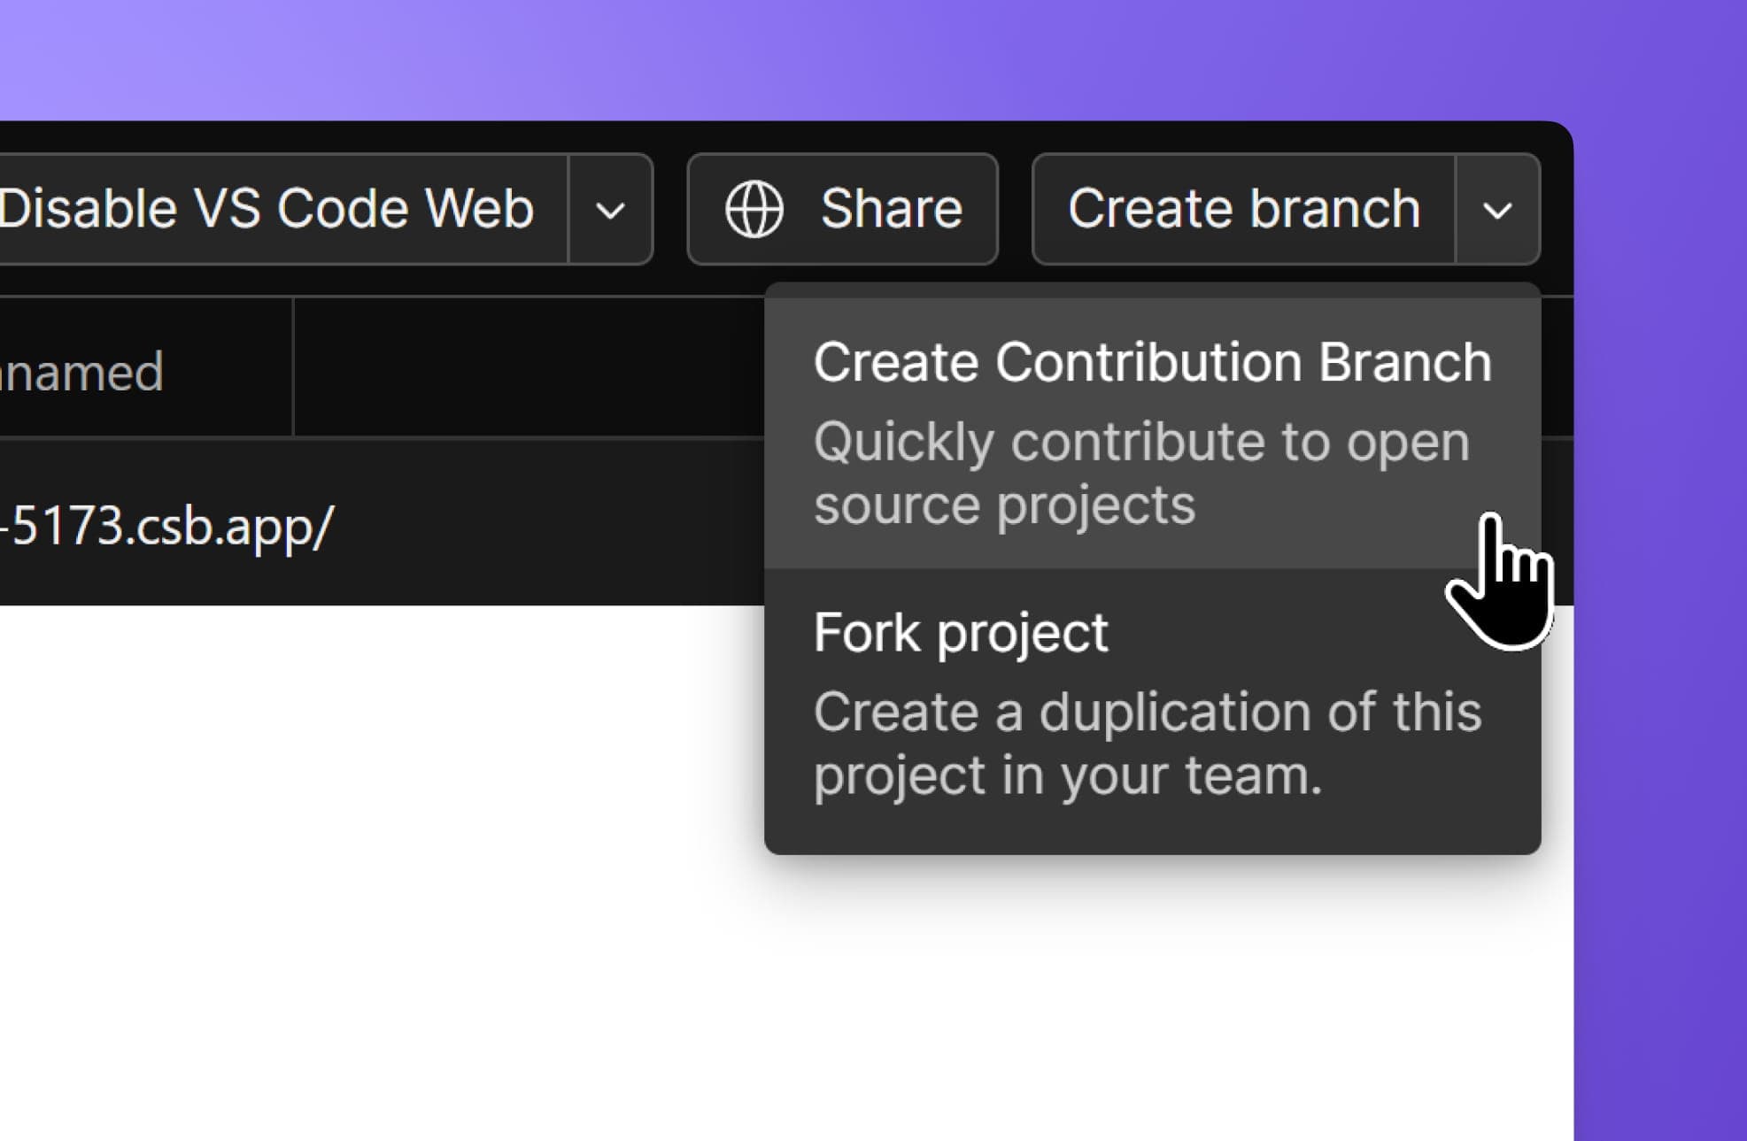The width and height of the screenshot is (1747, 1141).
Task: Click the chevron right of Disable VS Code Web
Action: (x=608, y=208)
